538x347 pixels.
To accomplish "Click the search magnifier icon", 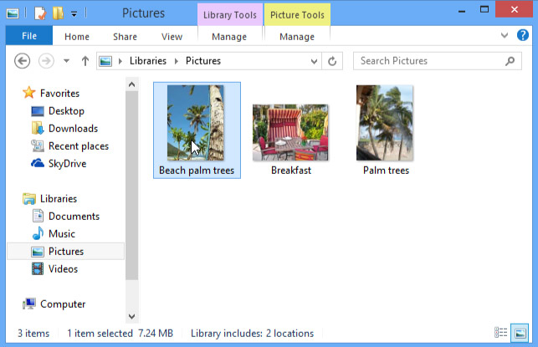I will [x=510, y=61].
